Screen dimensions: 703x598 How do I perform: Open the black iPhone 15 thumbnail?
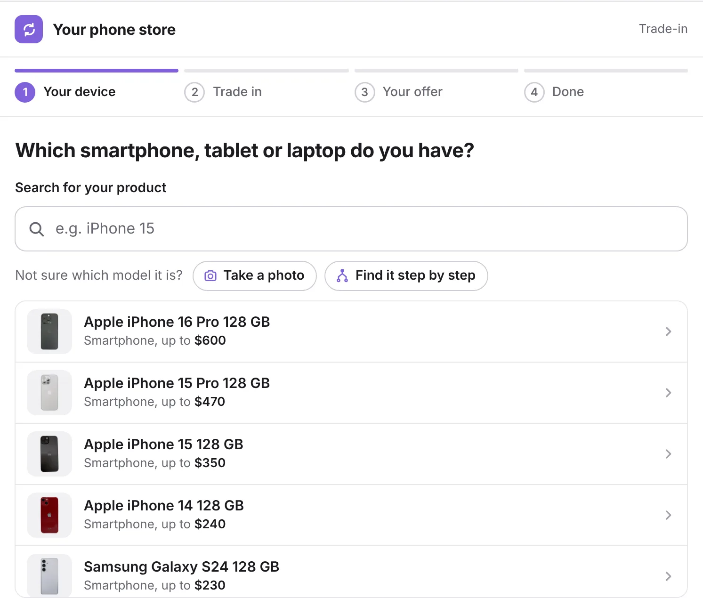(x=49, y=454)
